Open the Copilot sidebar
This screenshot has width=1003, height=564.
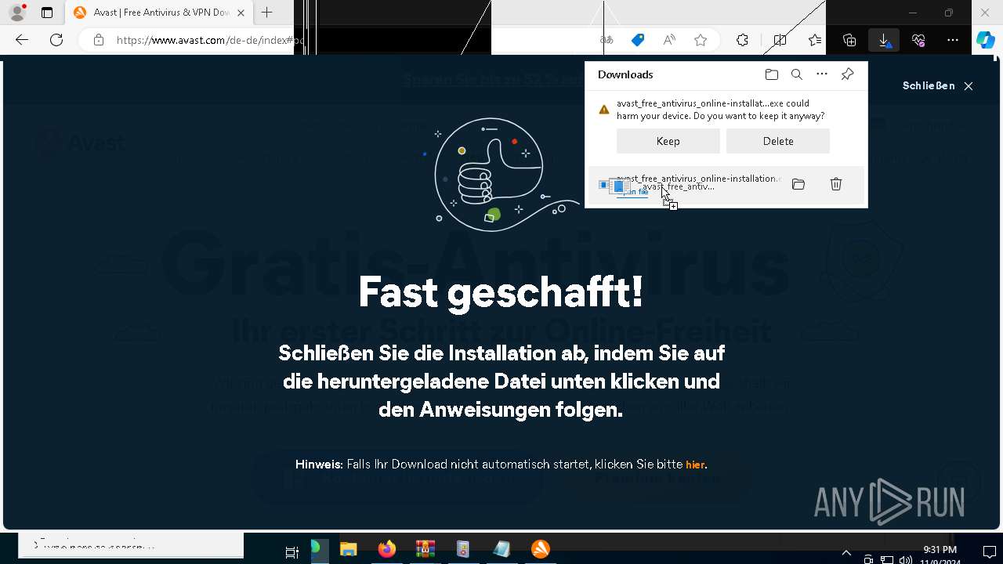[x=985, y=40]
